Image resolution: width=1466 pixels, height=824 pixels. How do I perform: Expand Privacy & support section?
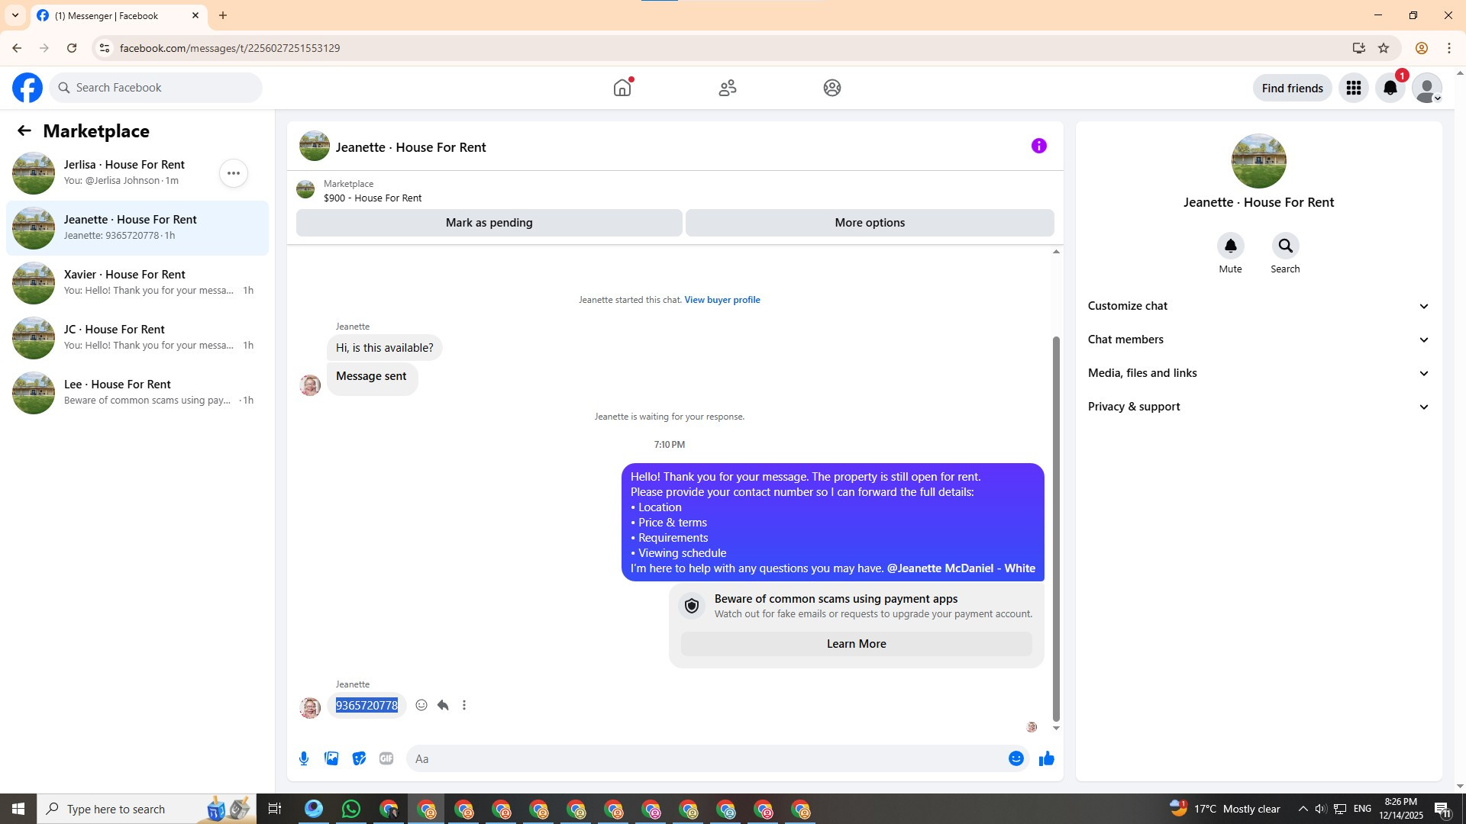coord(1258,407)
